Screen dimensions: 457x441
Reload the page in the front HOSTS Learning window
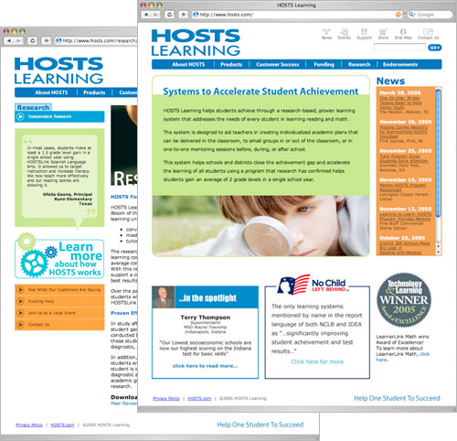point(170,15)
